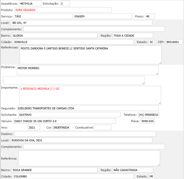Image resolution: width=184 pixels, height=179 pixels.
Task: Click the Prazo field
Action: coord(150,16)
